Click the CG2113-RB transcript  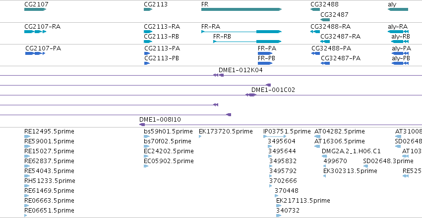pos(148,42)
